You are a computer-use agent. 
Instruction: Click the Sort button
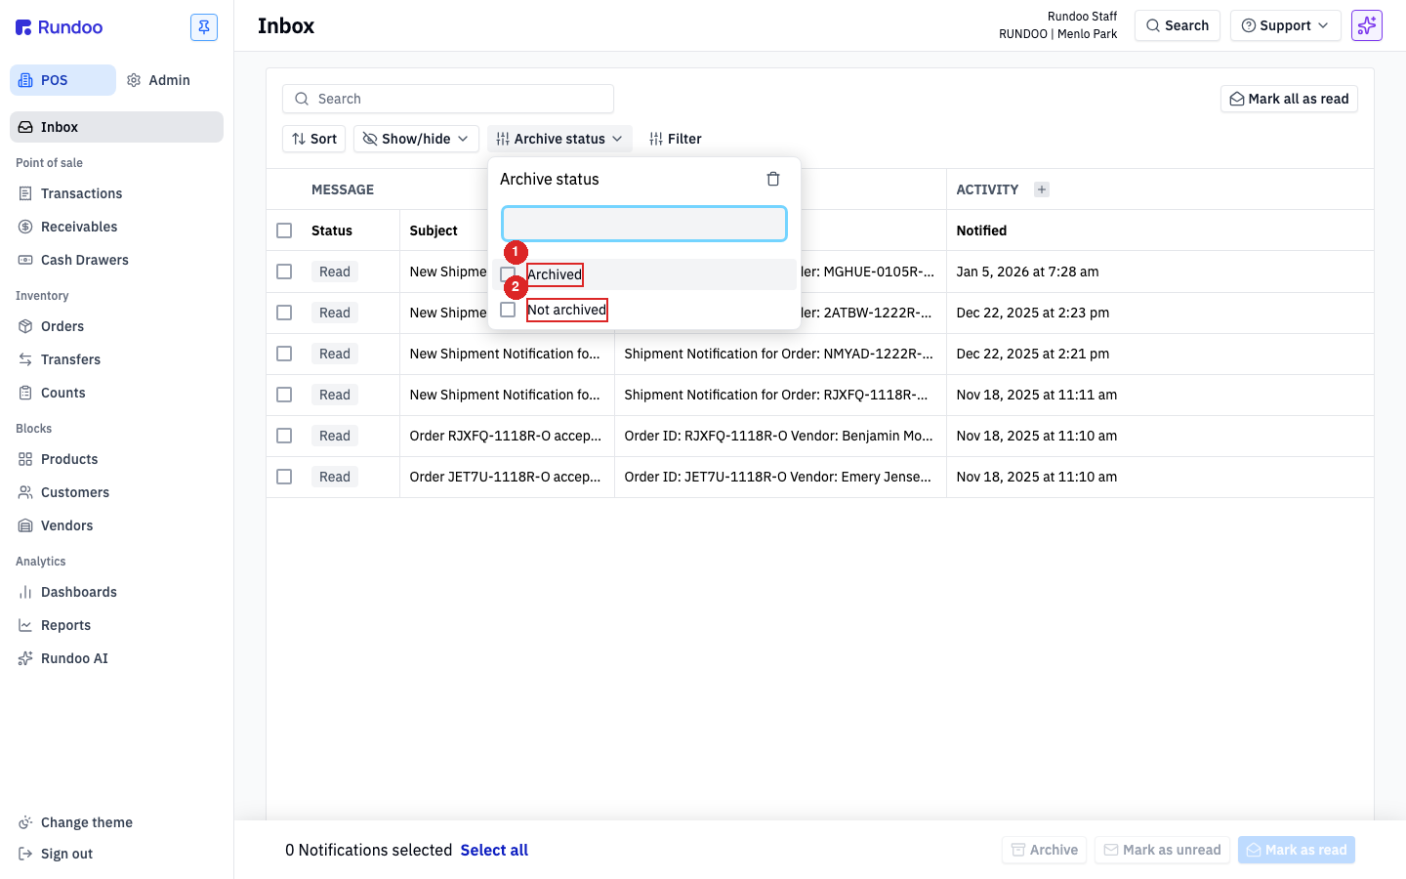point(314,139)
